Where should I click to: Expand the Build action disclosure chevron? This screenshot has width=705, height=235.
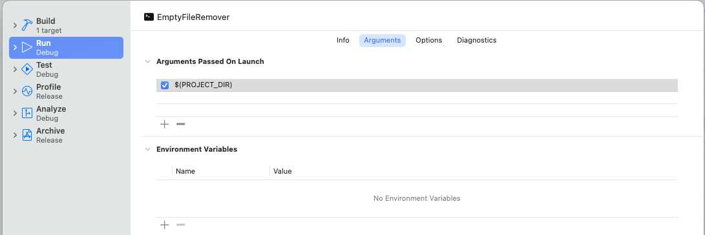tap(15, 26)
